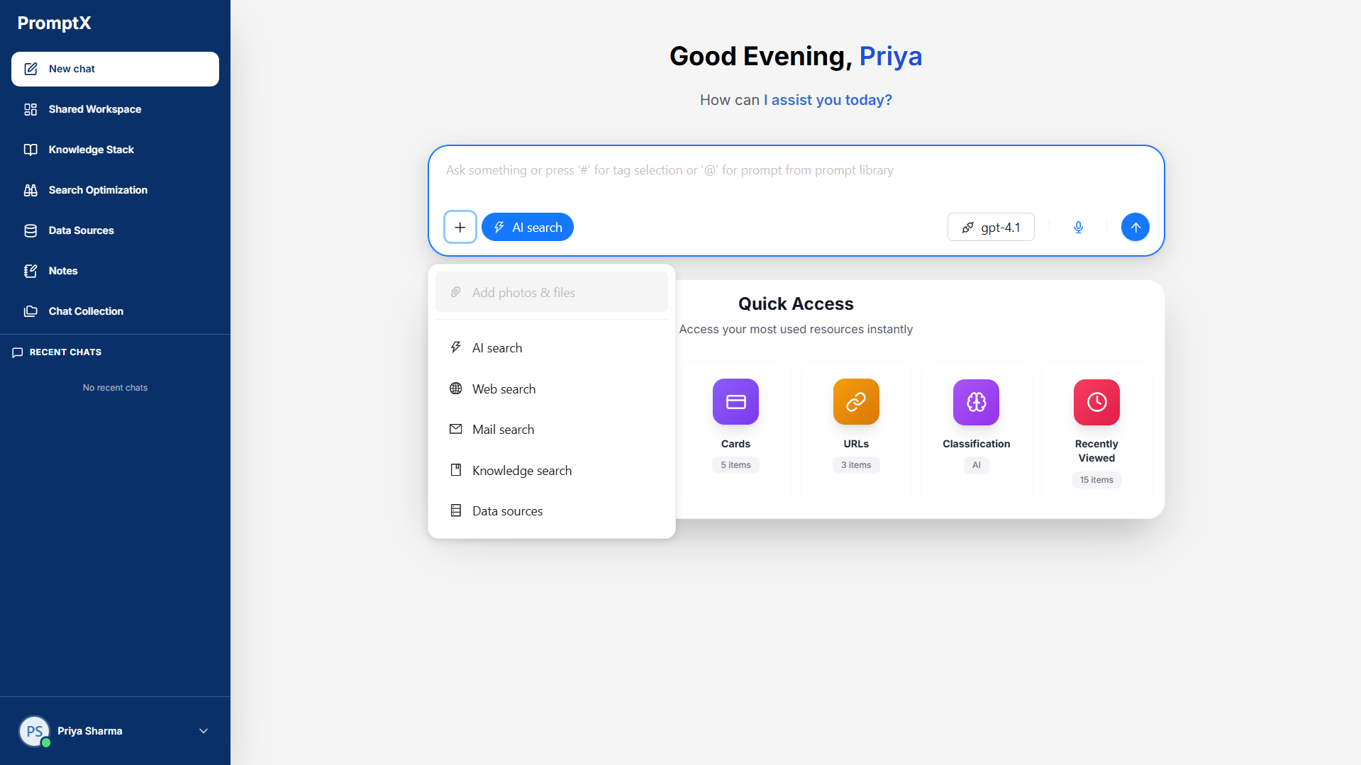The width and height of the screenshot is (1361, 765).
Task: Select Web search from the menu
Action: [x=504, y=389]
